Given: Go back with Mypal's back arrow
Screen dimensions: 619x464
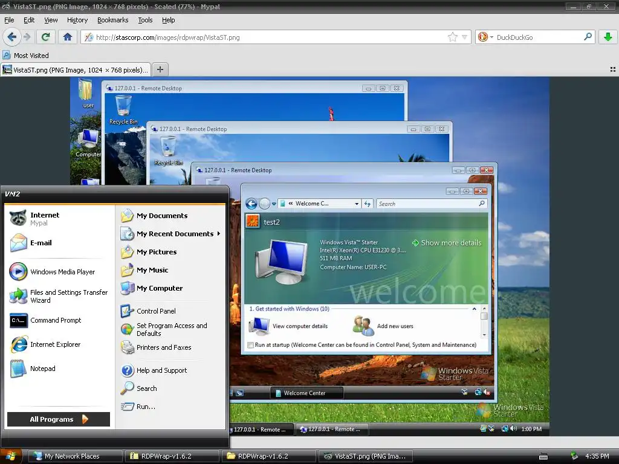Looking at the screenshot, I should (12, 37).
